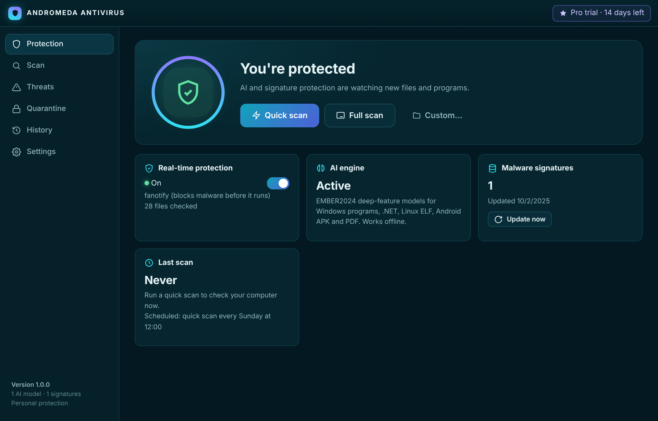Go to the Scan page

click(59, 65)
